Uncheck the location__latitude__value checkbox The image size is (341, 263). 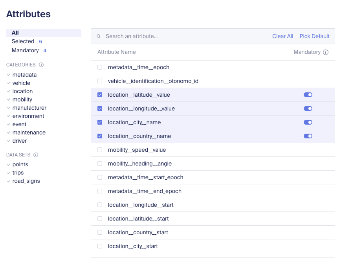click(100, 95)
